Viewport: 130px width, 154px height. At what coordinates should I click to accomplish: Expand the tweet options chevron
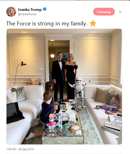[120, 12]
